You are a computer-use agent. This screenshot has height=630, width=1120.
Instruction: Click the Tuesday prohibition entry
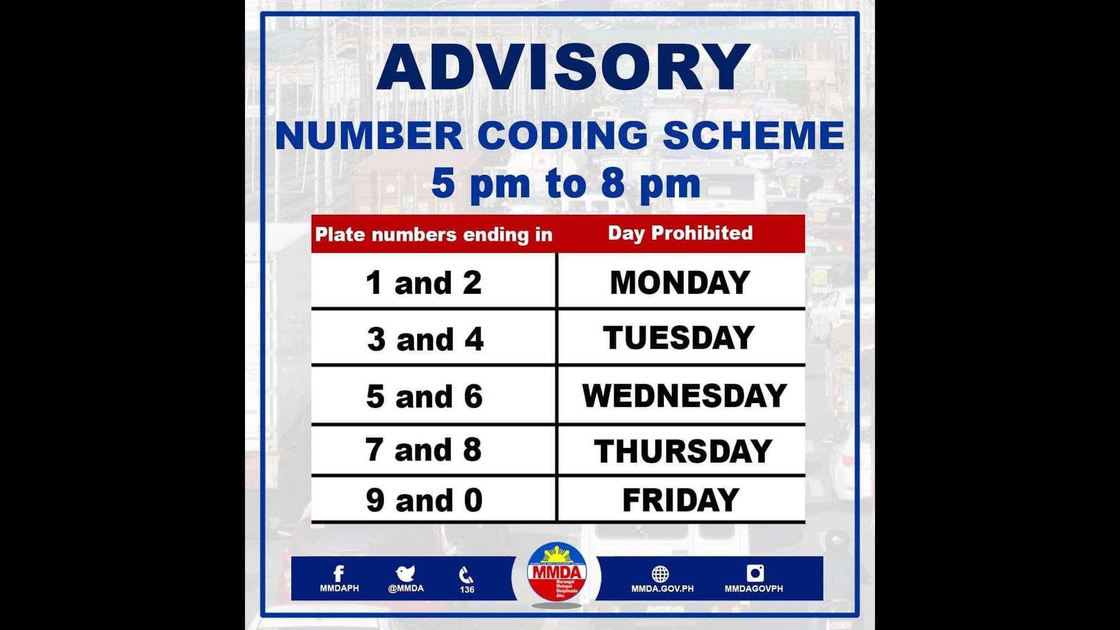tap(559, 338)
